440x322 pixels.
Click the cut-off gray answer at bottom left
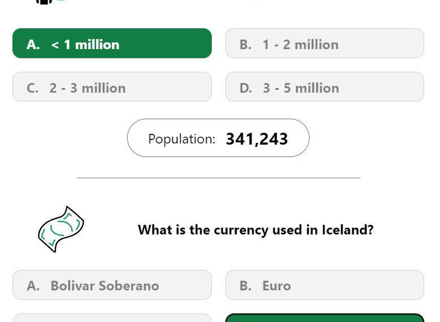click(112, 318)
